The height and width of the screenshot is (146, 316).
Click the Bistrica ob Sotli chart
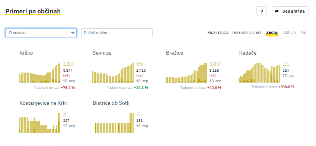113,123
